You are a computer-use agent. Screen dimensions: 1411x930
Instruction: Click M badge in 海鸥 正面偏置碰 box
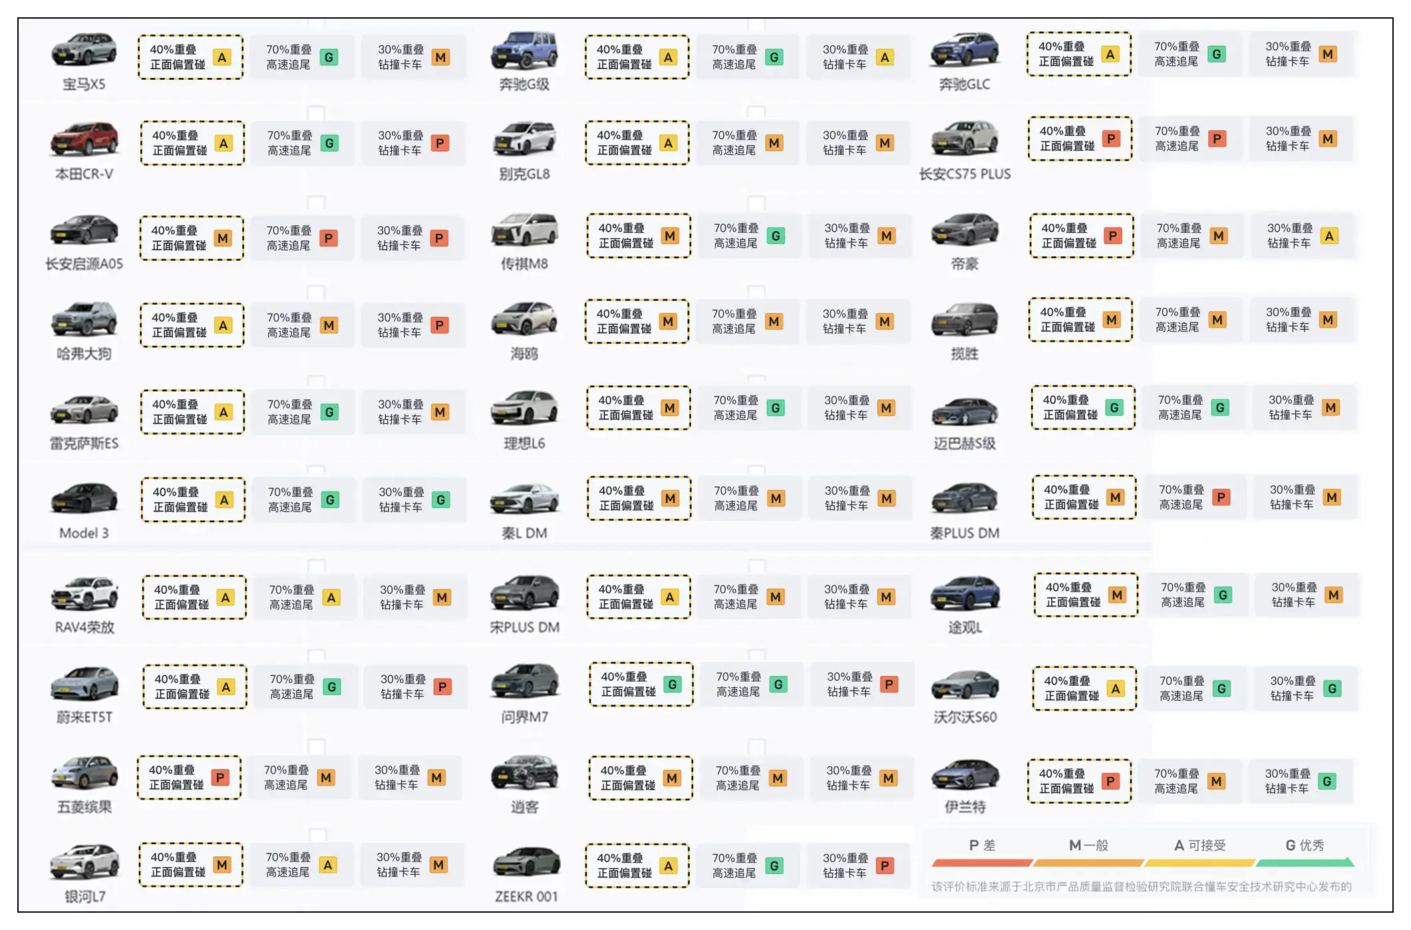668,322
